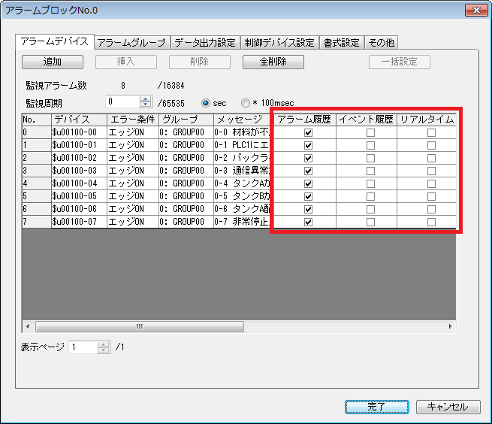Confirm with the 完了 button
Viewport: 492px width, 424px height.
(377, 407)
